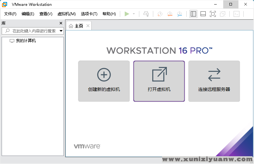The height and width of the screenshot is (164, 254).
Task: Toggle the thumbnail bar view button
Action: pos(203,14)
